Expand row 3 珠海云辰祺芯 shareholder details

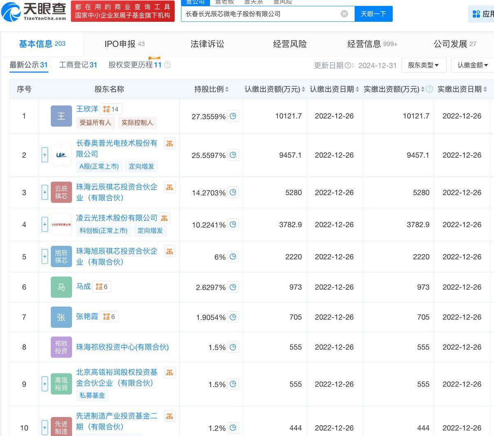[x=45, y=192]
